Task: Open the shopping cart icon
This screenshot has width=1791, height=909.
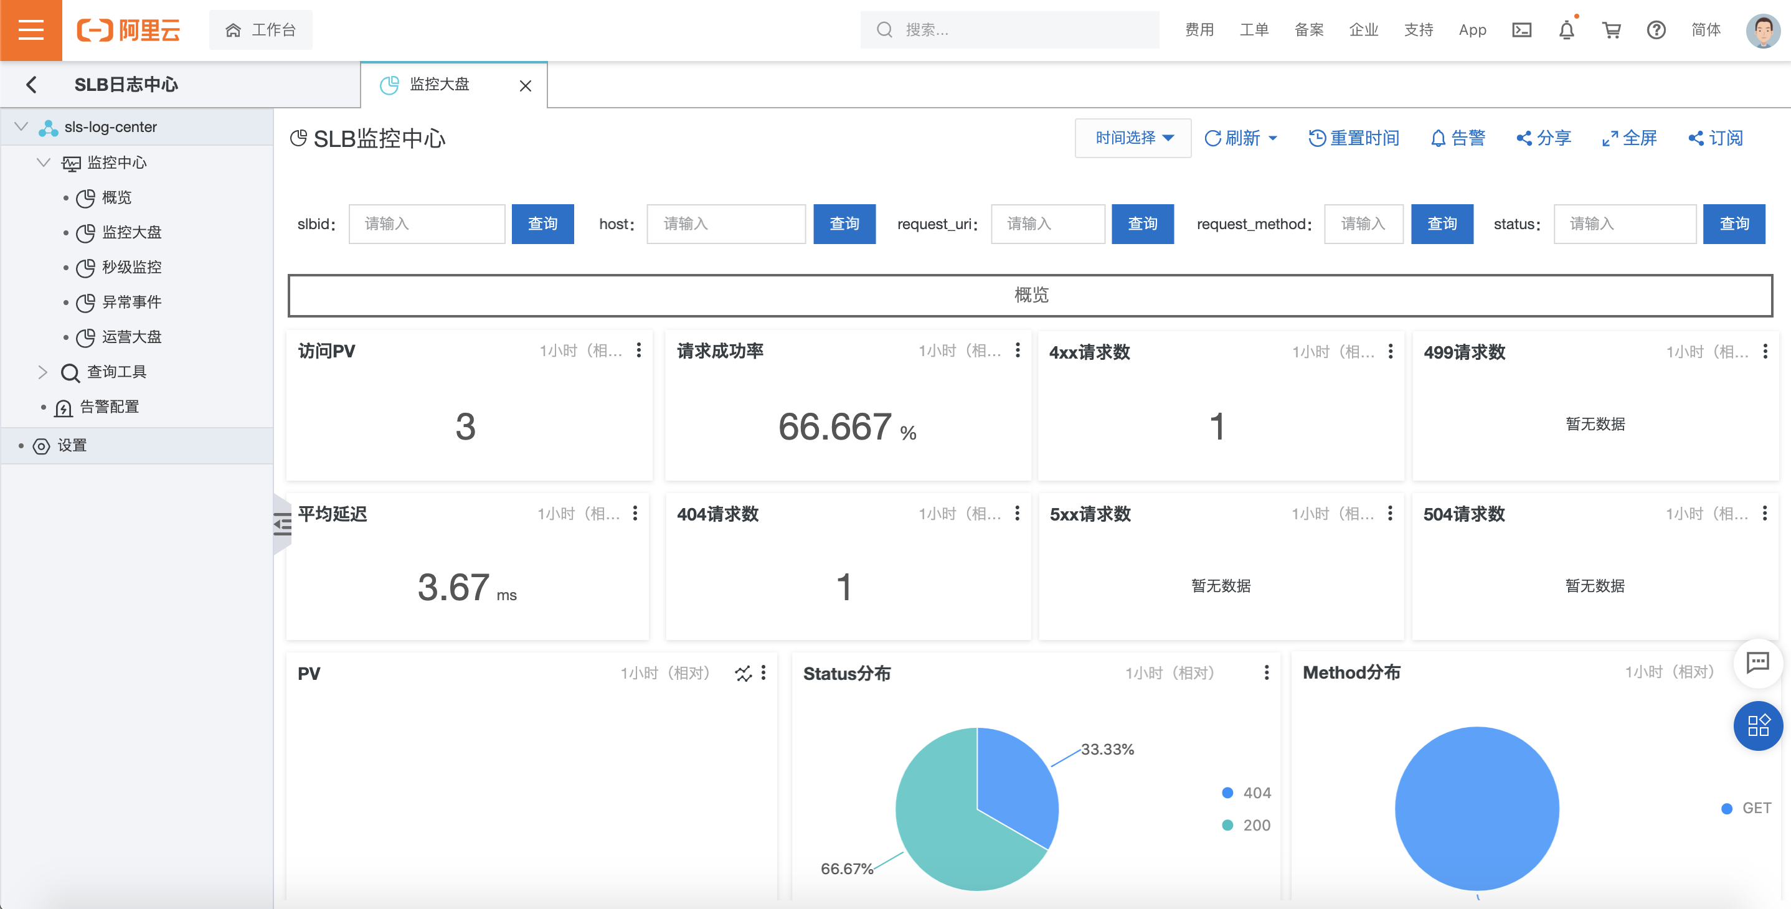Action: click(1611, 30)
